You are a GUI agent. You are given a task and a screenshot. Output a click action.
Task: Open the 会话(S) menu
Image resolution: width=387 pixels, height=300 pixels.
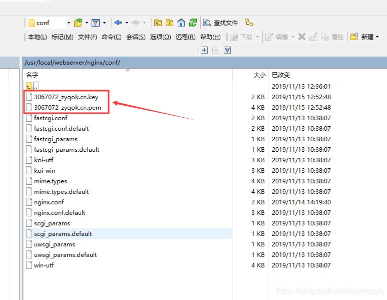136,37
